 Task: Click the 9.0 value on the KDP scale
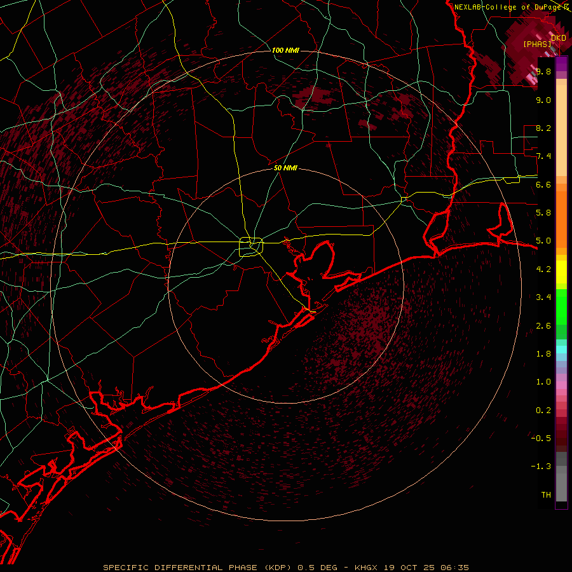(x=543, y=100)
